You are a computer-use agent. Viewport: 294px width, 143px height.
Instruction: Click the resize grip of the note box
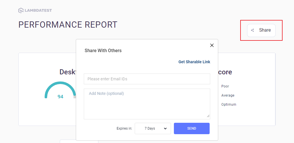point(208,116)
